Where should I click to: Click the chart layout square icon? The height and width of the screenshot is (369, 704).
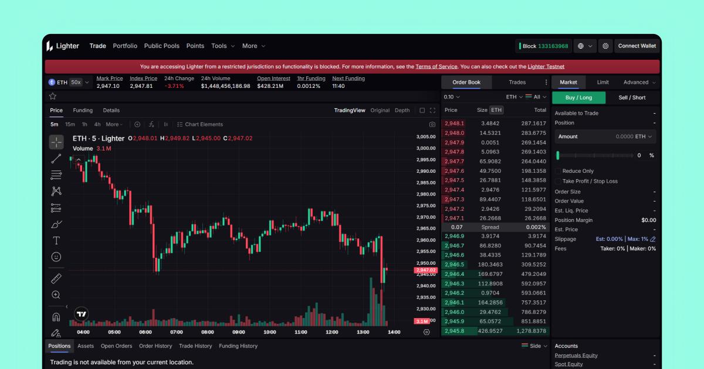point(422,110)
